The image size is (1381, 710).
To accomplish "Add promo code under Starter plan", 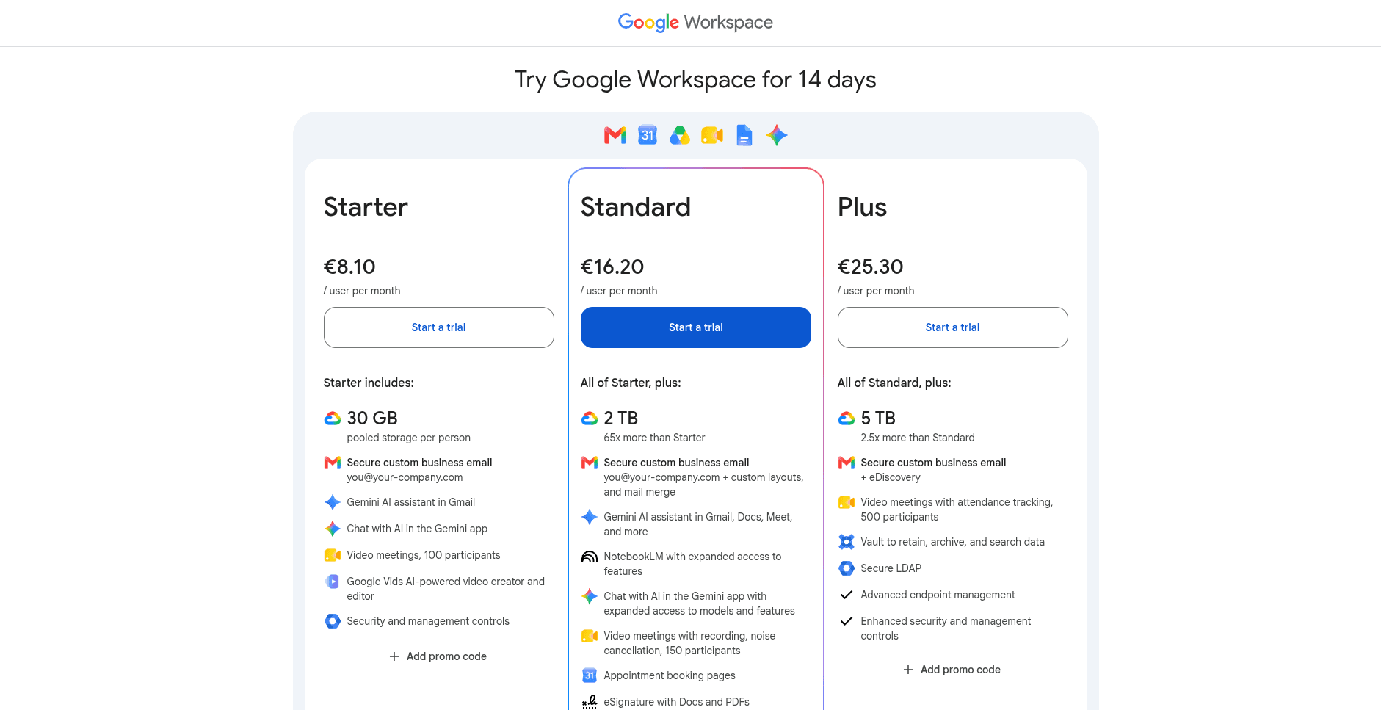I will point(438,656).
